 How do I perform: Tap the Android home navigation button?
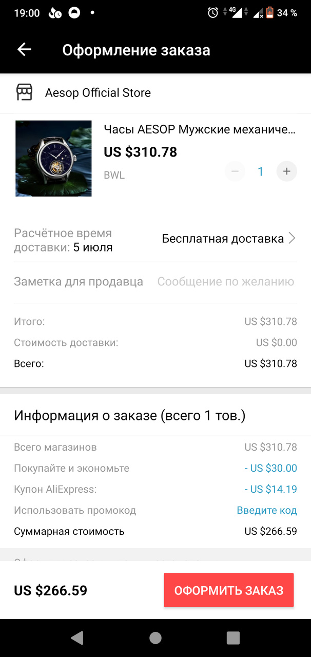point(156,637)
